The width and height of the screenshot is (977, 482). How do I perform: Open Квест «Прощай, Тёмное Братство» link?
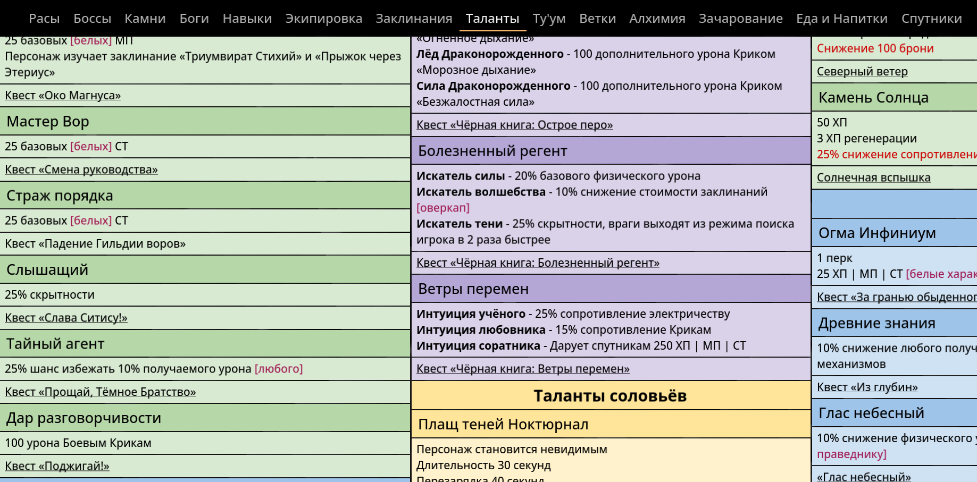101,392
